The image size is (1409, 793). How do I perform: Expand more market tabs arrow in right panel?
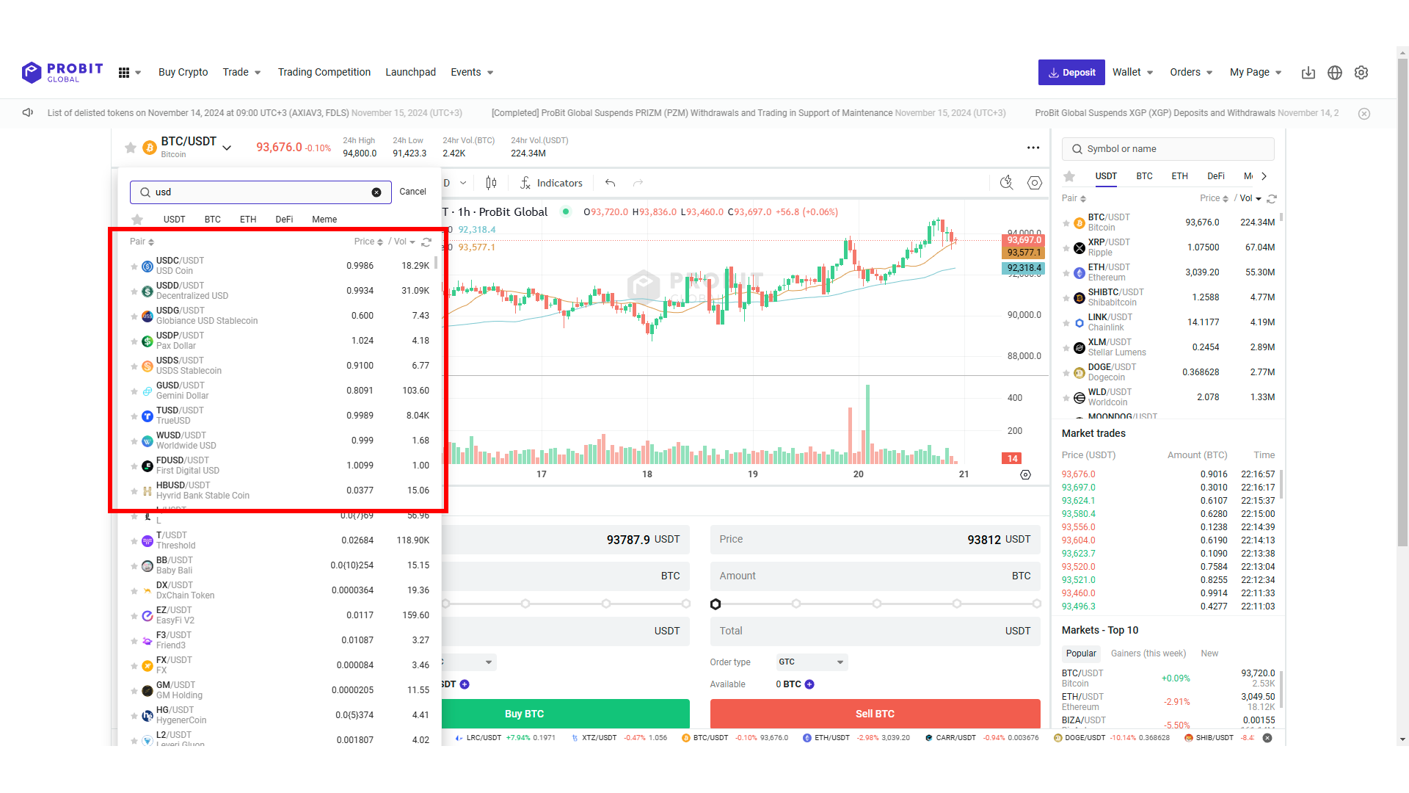pos(1264,176)
